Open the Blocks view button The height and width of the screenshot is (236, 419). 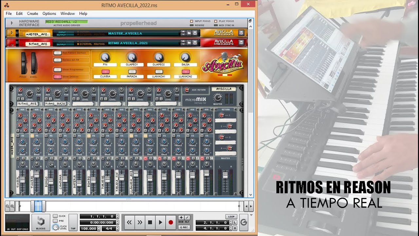coord(41,223)
